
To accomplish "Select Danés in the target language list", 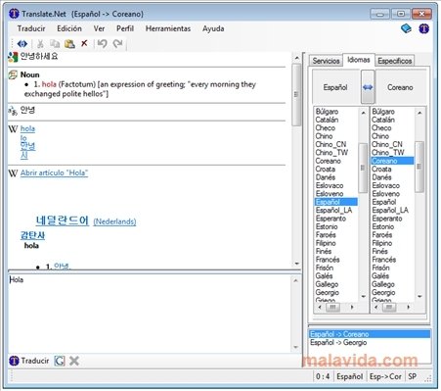I will pos(381,177).
